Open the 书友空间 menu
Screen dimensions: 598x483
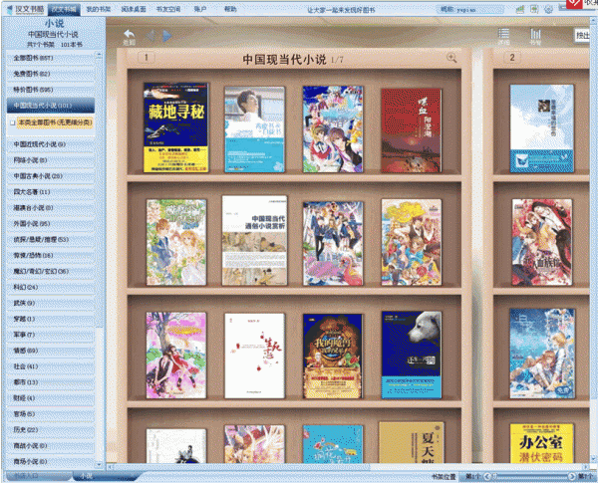(x=168, y=9)
